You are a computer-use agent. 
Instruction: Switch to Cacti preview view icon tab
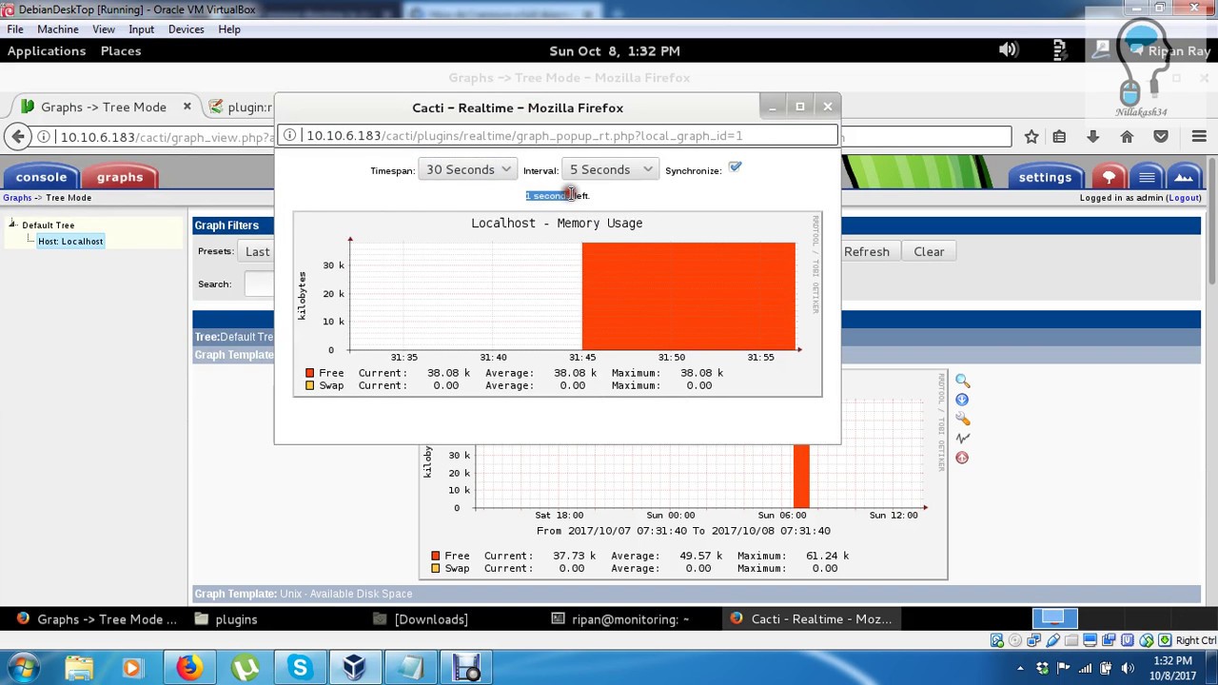coord(1184,177)
